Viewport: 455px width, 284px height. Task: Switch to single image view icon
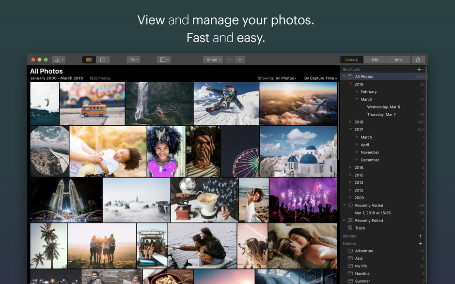(103, 59)
